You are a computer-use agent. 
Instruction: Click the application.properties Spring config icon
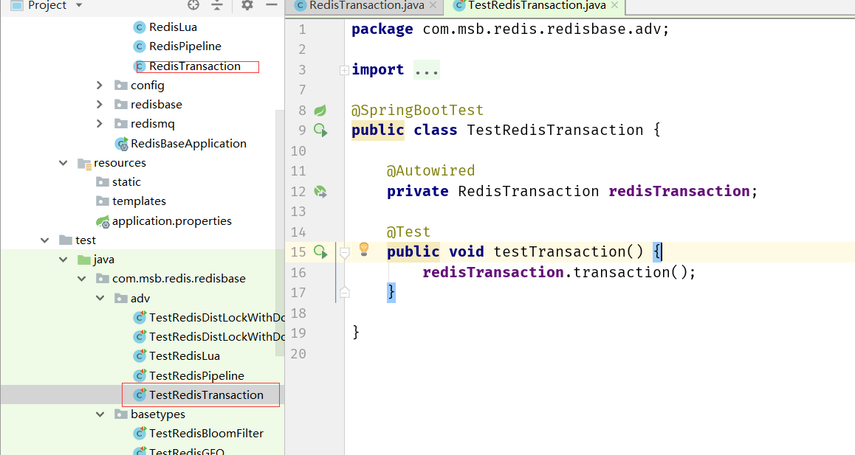click(x=103, y=221)
